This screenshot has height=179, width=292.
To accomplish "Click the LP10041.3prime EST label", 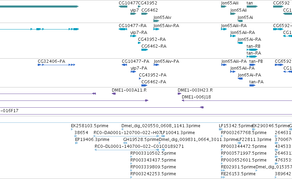I will pyautogui.click(x=178, y=133).
